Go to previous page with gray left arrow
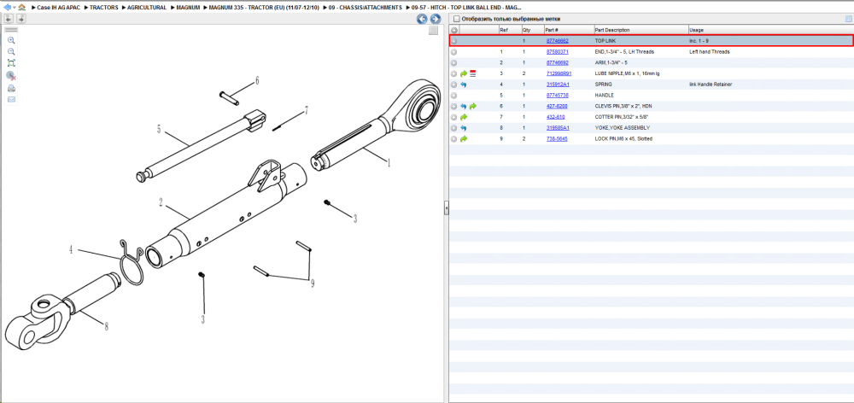 (9, 19)
